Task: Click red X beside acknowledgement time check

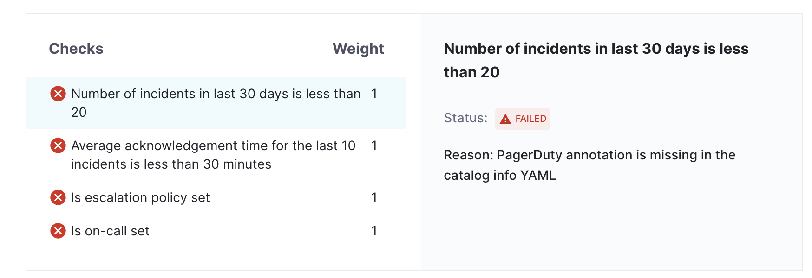Action: [x=58, y=146]
